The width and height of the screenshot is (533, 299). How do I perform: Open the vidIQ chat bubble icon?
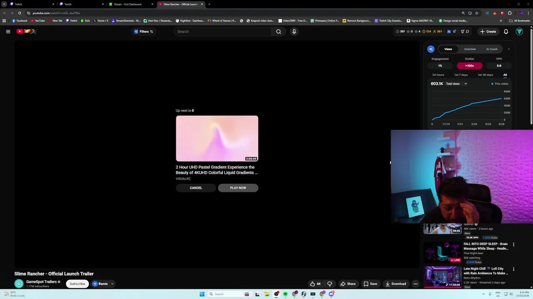click(x=468, y=32)
